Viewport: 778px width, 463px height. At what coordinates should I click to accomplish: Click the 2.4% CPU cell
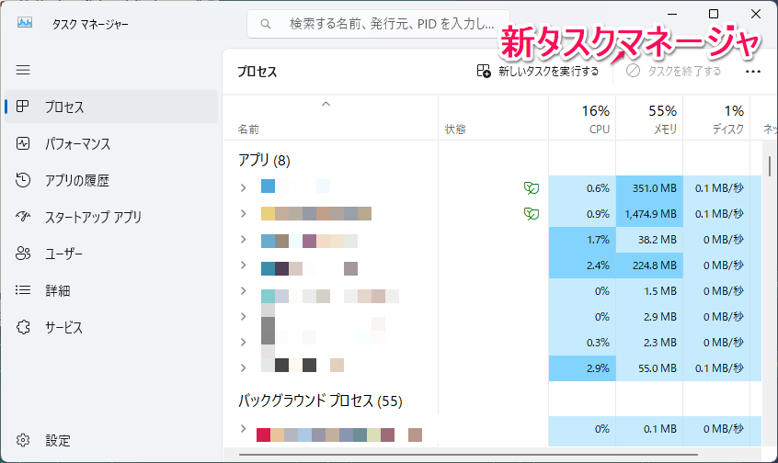tap(582, 265)
